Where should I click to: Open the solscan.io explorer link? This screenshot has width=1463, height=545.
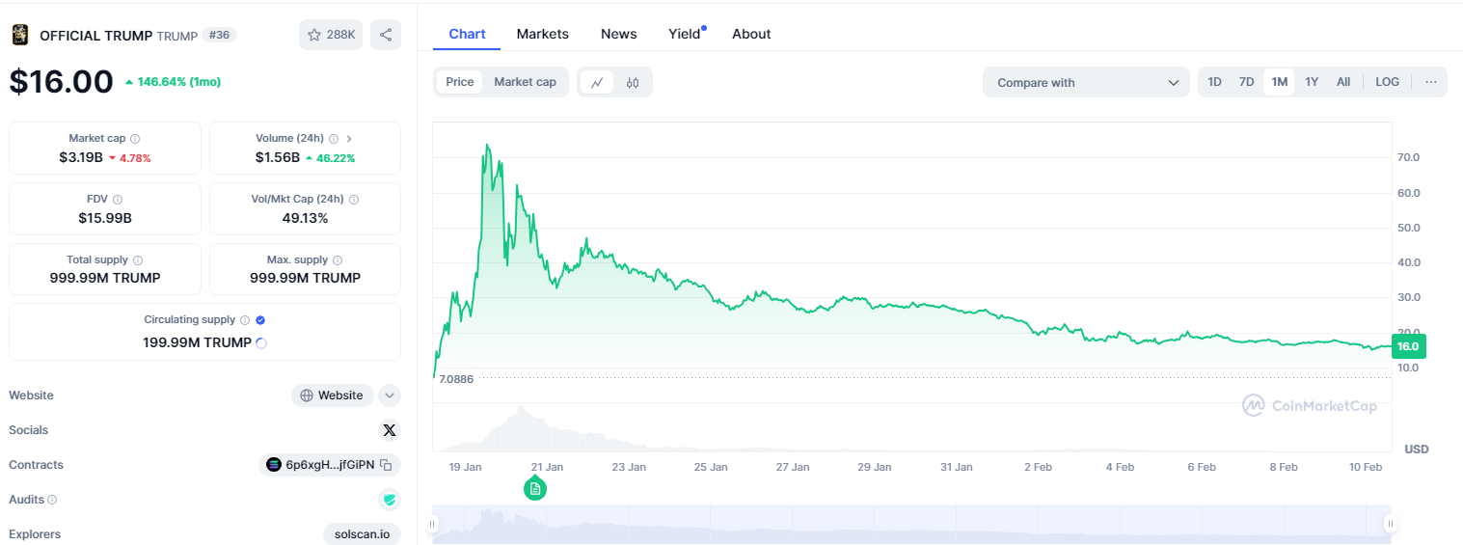[362, 534]
